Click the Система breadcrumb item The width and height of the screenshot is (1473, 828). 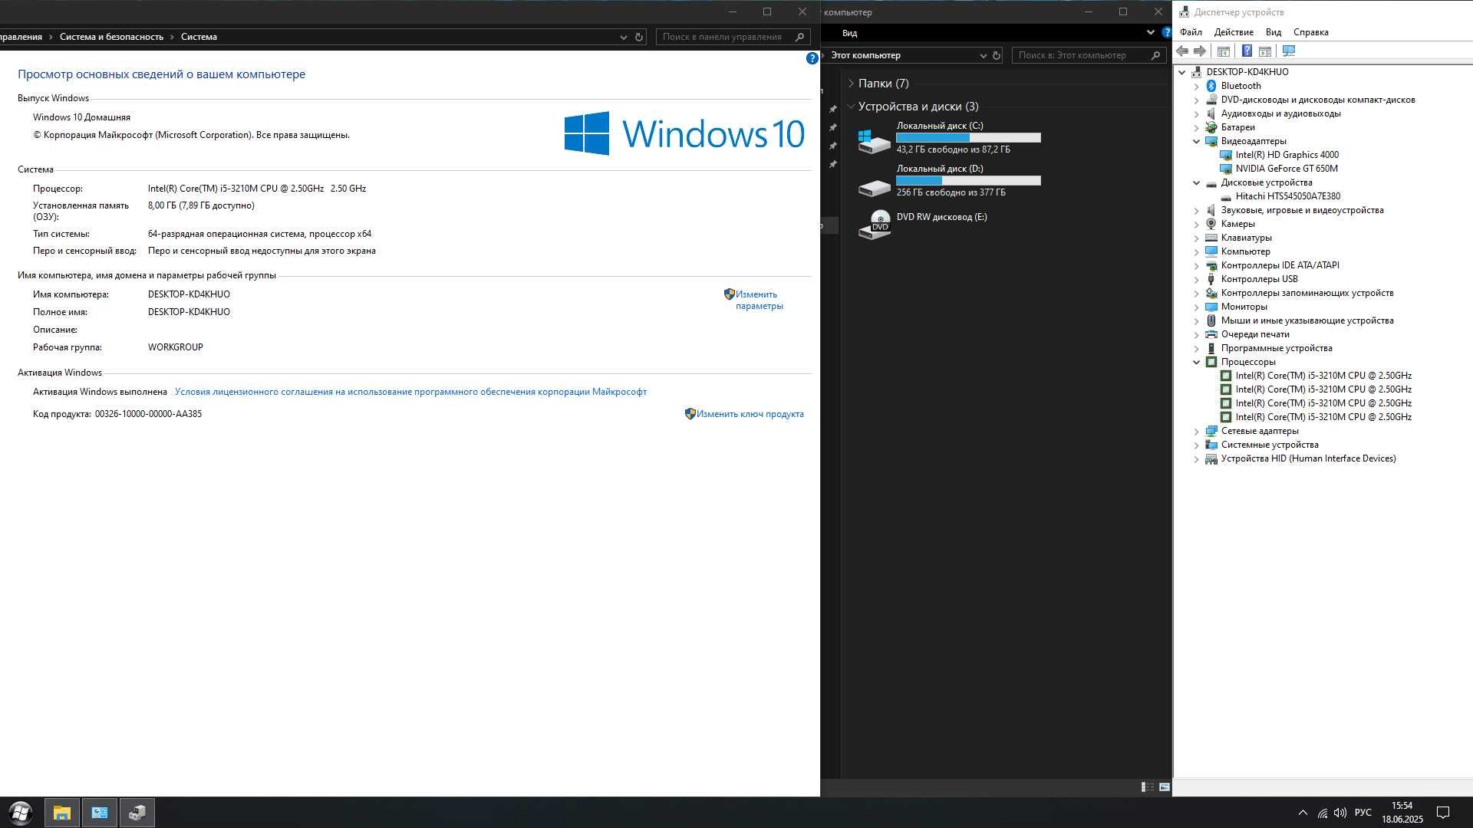(x=199, y=37)
